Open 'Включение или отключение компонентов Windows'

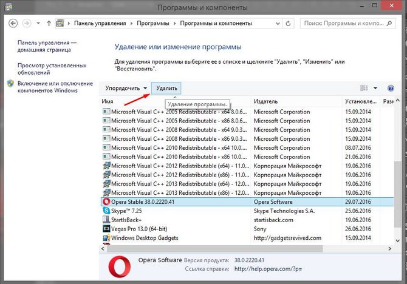55,87
